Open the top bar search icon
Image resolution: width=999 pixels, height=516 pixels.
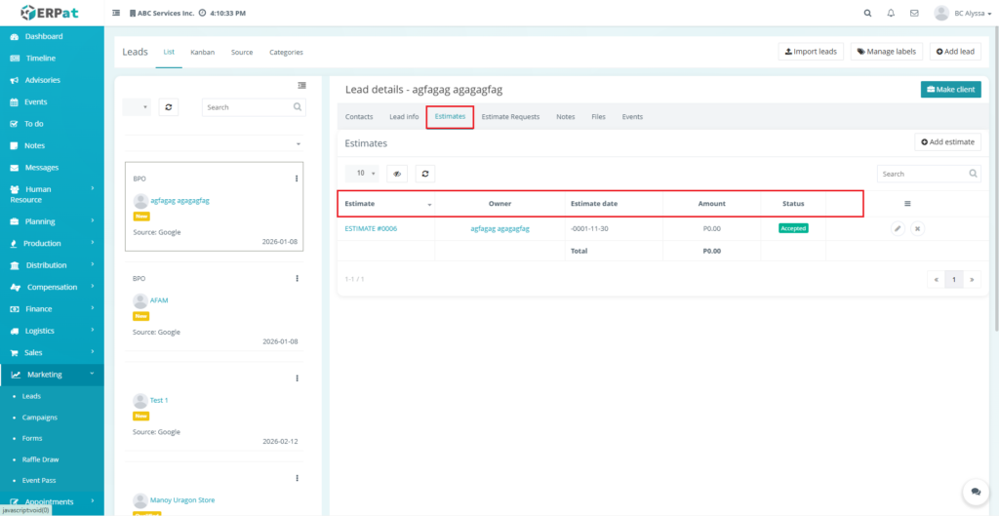tap(868, 14)
